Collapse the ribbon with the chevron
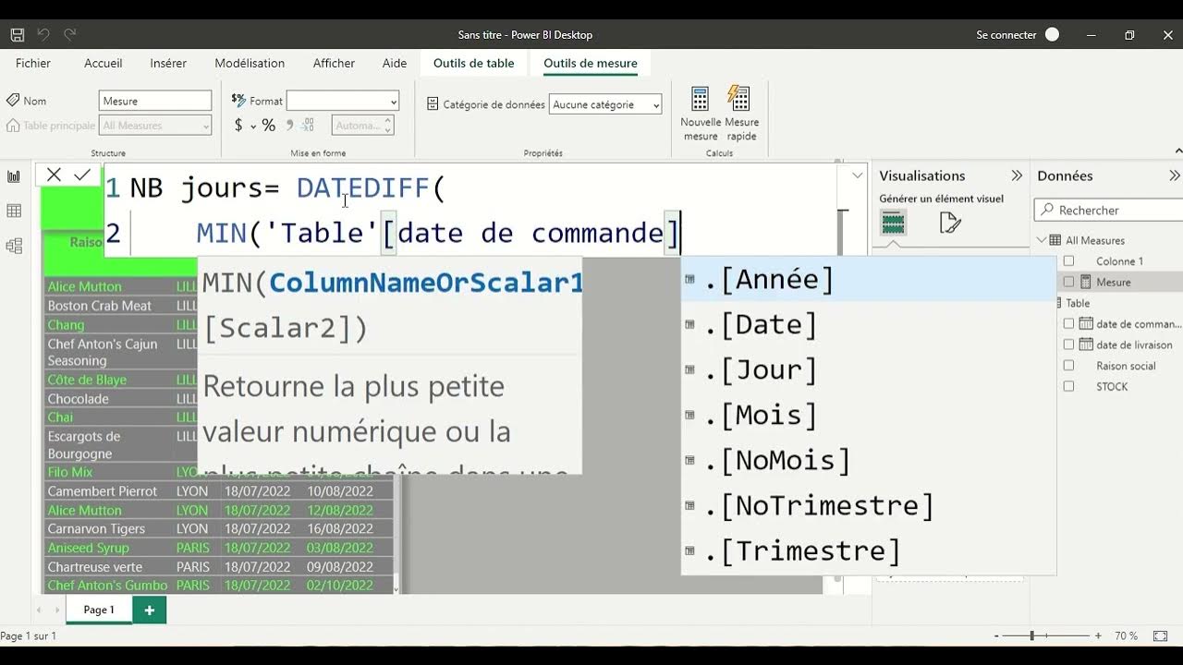The width and height of the screenshot is (1183, 665). pyautogui.click(x=1178, y=151)
